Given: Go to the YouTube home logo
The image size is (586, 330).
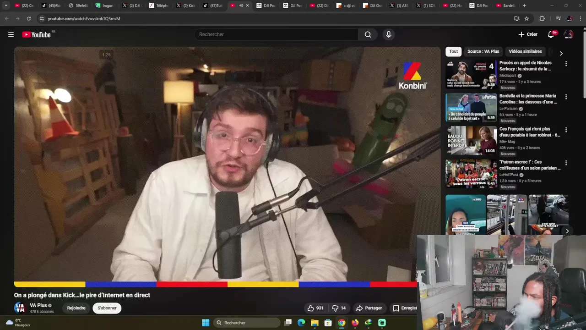Looking at the screenshot, I should click(36, 34).
